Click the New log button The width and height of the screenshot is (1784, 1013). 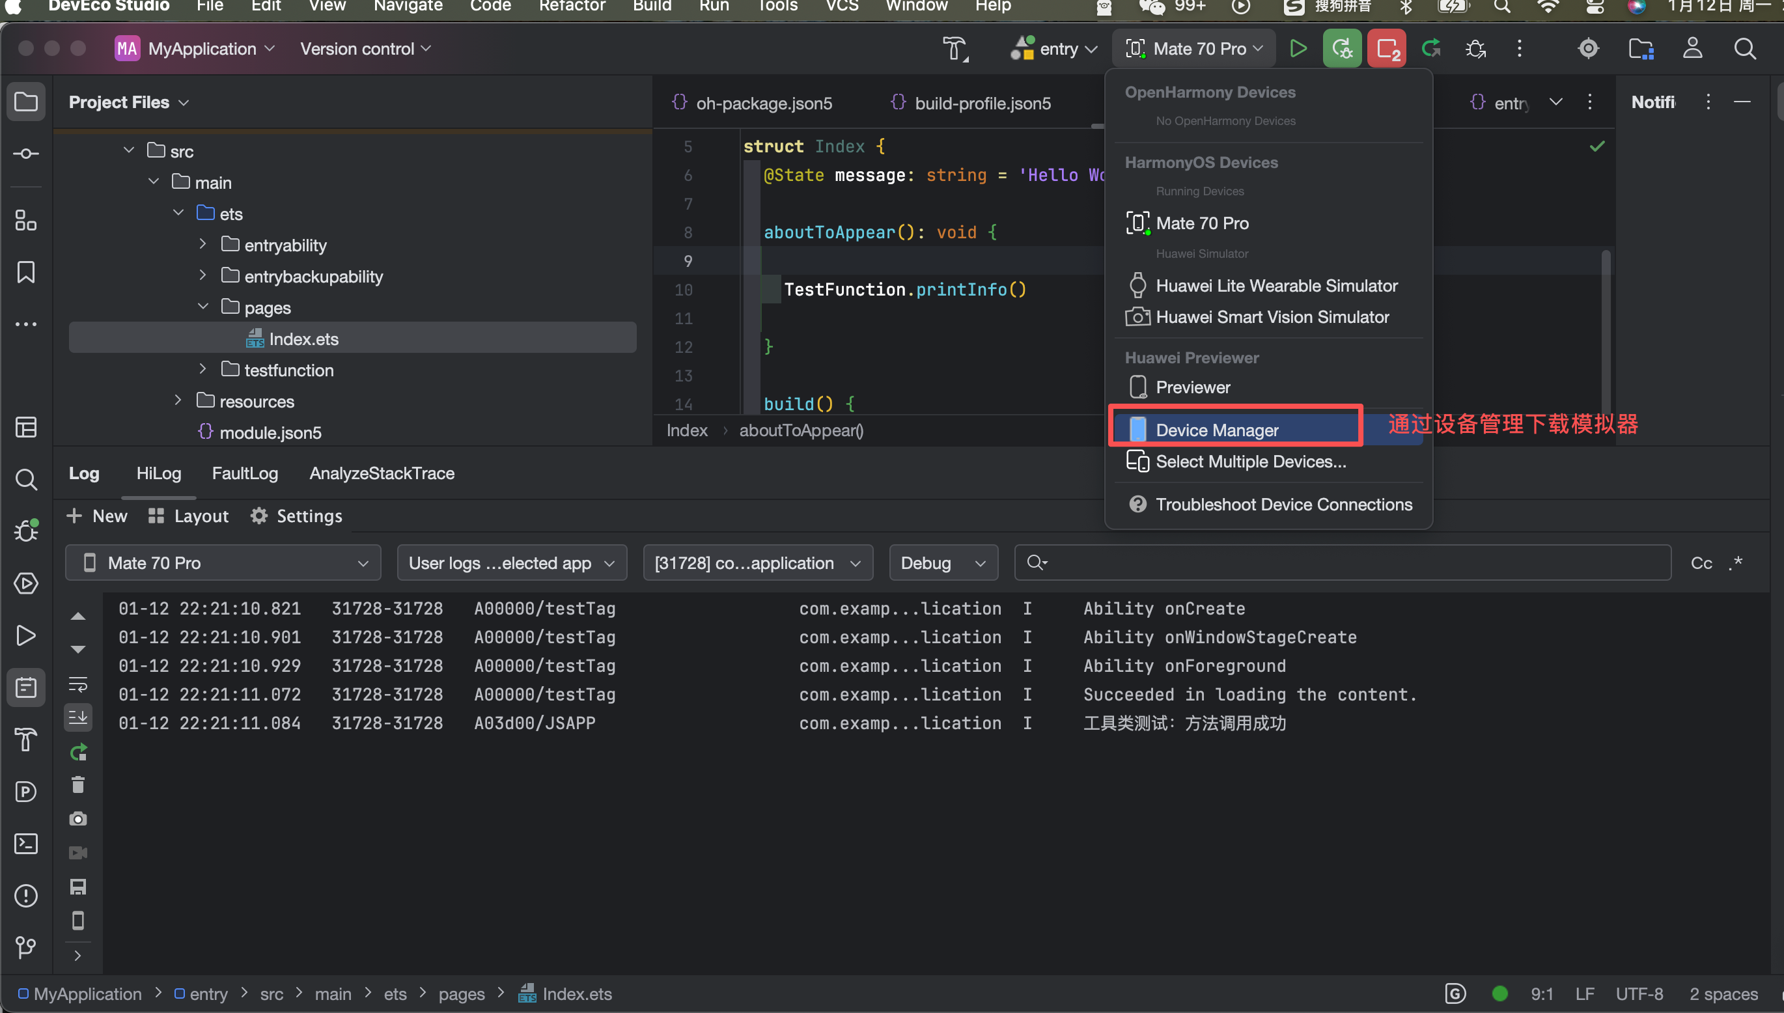point(98,516)
